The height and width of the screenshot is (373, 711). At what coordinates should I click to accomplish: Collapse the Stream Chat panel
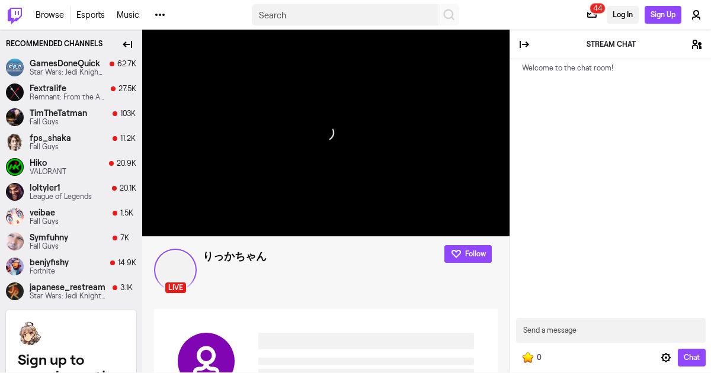(524, 44)
